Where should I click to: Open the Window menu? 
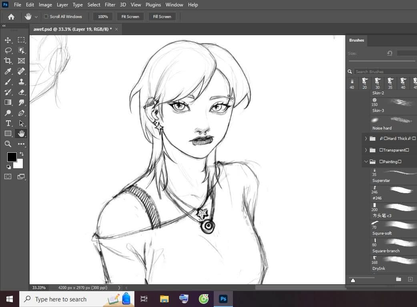pos(174,5)
